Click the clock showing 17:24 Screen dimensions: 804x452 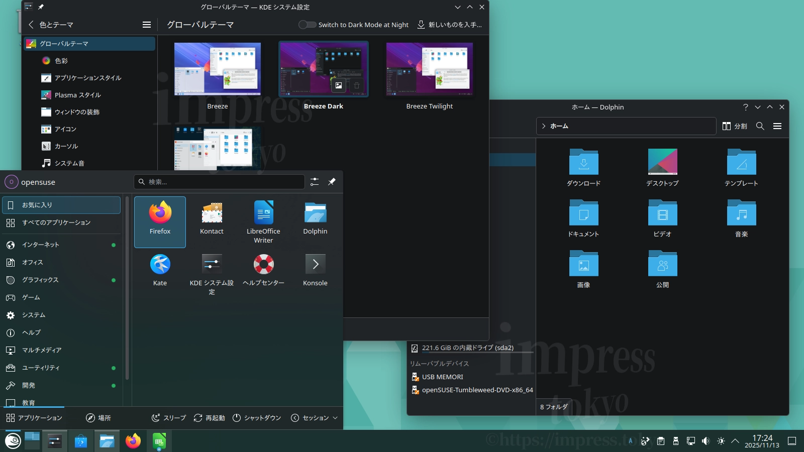(762, 441)
